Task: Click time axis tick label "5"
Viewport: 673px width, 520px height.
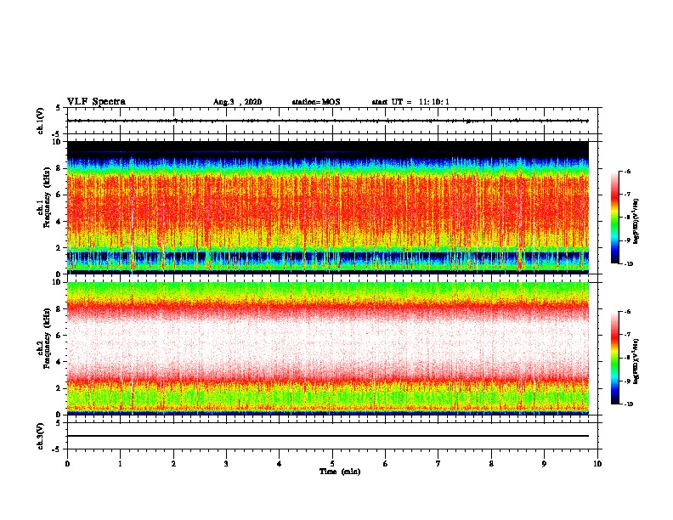Action: coord(332,464)
